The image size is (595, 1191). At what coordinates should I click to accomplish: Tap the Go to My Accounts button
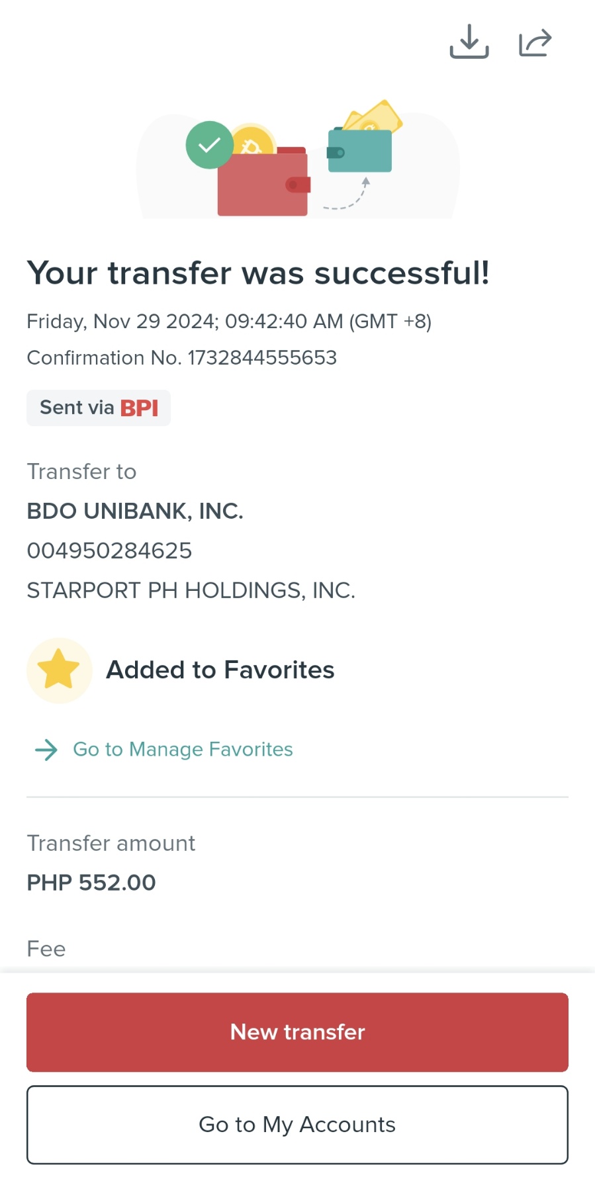click(297, 1124)
